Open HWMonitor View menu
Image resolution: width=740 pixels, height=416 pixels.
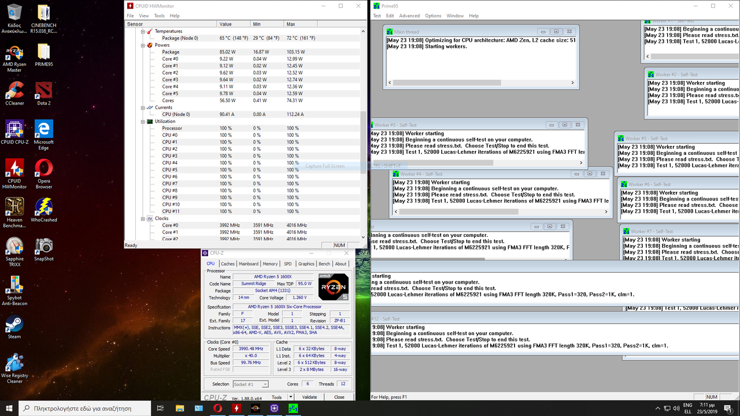[x=144, y=16]
